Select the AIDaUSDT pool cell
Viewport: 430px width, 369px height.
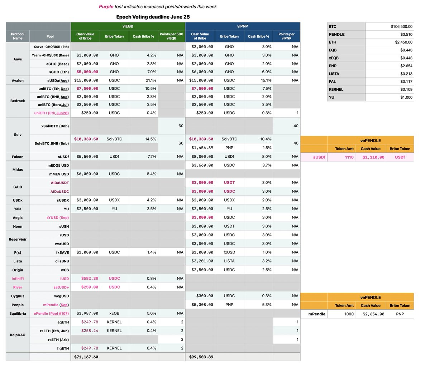point(50,182)
